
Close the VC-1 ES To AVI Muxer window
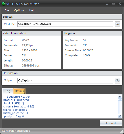click(x=120, y=4)
